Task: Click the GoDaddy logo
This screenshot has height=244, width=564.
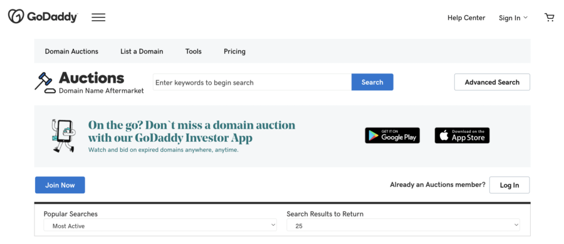Action: 43,16
